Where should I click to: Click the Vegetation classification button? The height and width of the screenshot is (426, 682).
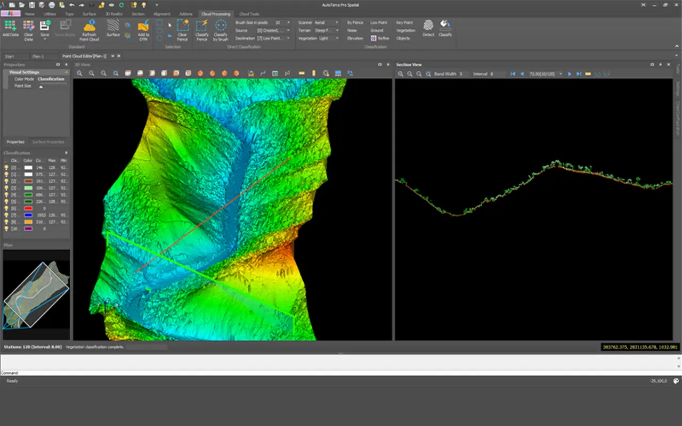click(405, 30)
